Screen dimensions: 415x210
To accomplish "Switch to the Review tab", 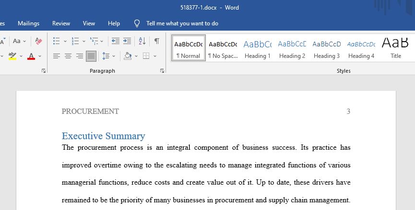I will [x=61, y=23].
